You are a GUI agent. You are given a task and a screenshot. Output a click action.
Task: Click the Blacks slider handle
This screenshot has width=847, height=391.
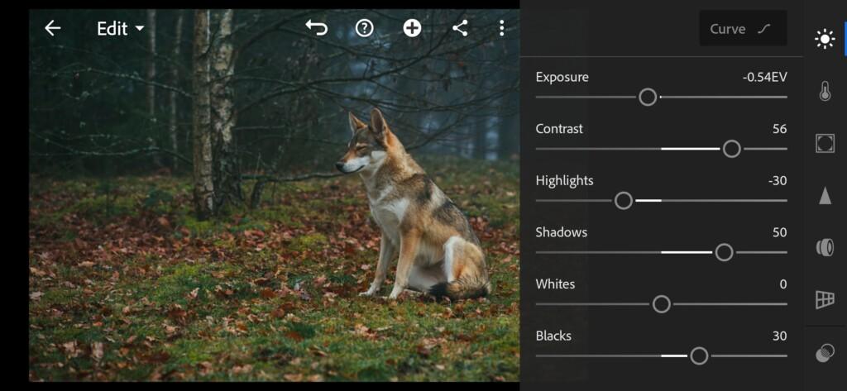(x=699, y=356)
